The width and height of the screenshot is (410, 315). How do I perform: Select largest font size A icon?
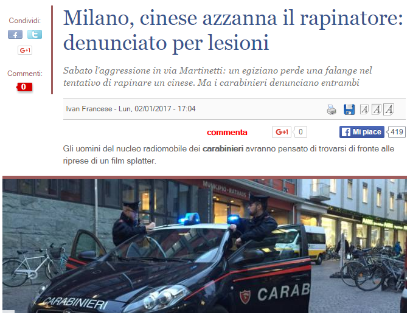click(389, 109)
